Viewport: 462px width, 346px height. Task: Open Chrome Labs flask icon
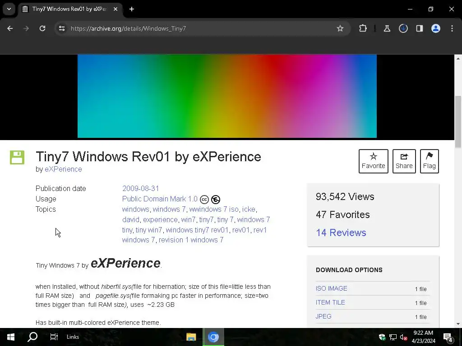[387, 28]
